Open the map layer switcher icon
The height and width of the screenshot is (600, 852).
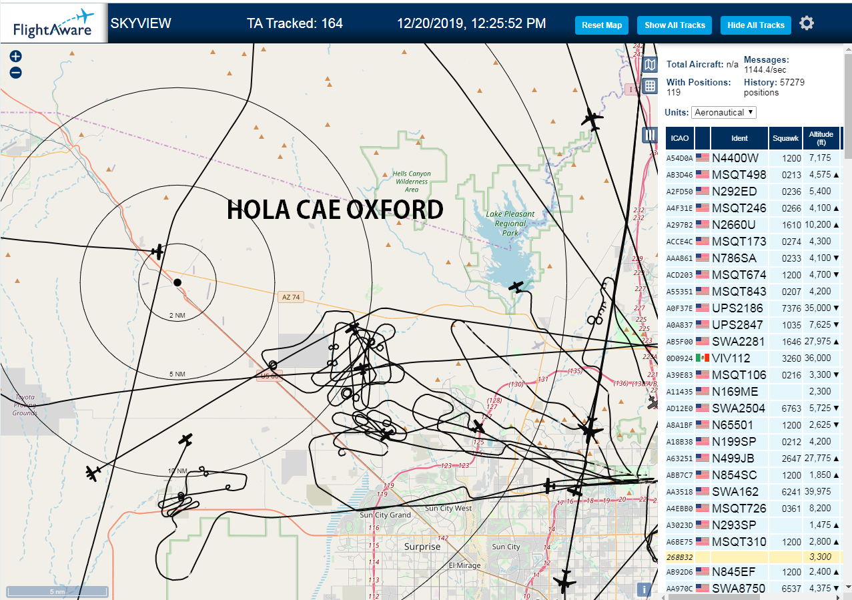click(x=651, y=65)
